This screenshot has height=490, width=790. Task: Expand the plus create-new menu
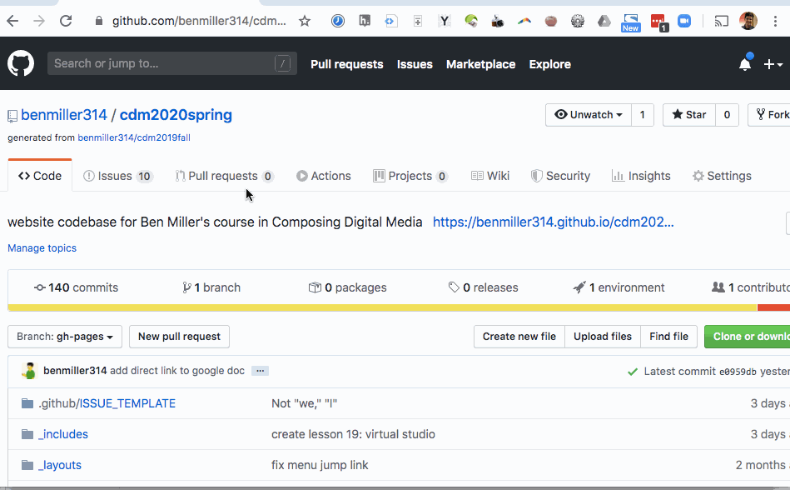pos(773,64)
